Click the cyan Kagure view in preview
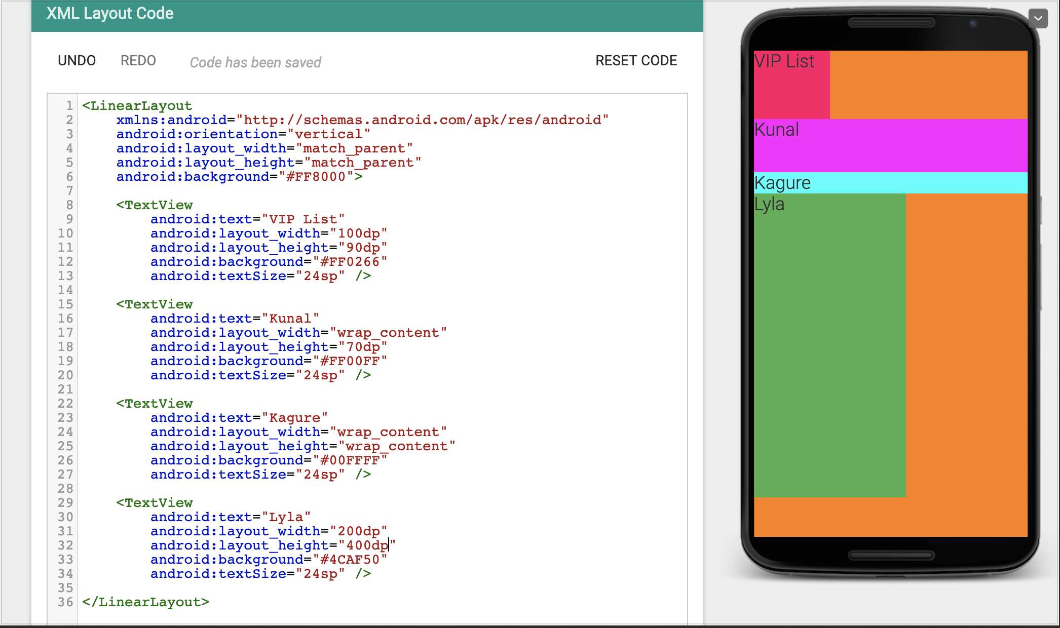Image resolution: width=1060 pixels, height=628 pixels. pyautogui.click(x=890, y=183)
